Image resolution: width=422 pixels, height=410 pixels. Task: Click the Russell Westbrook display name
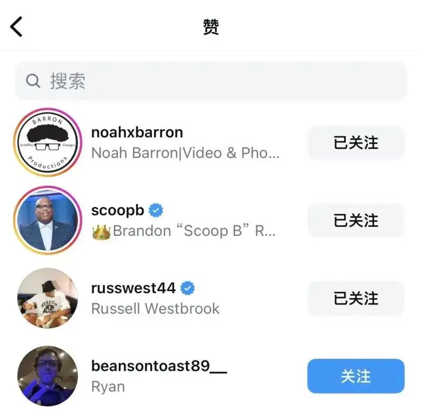tap(155, 309)
